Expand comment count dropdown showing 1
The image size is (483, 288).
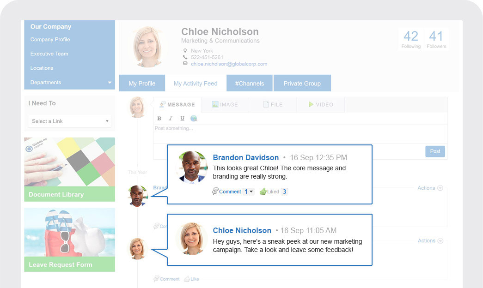pyautogui.click(x=248, y=192)
